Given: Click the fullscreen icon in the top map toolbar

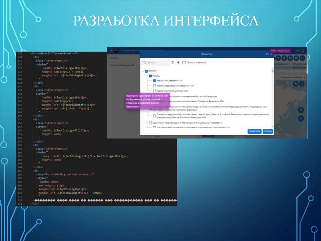Looking at the screenshot, I should [x=303, y=58].
